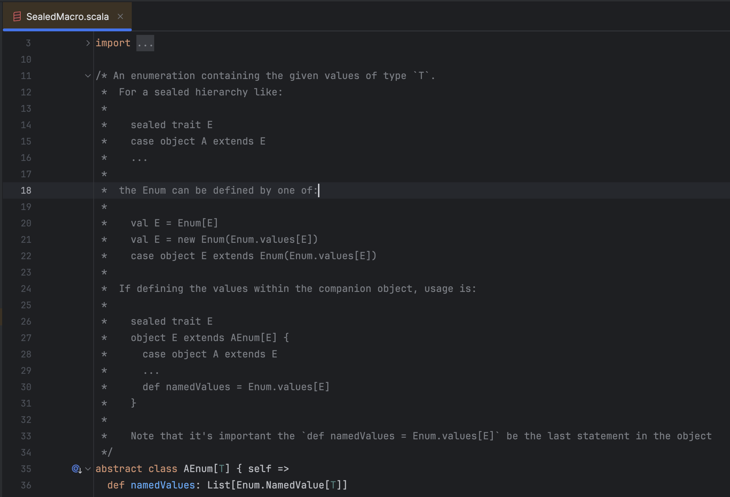730x497 pixels.
Task: Close the SealedMacro.scala tab
Action: click(120, 16)
